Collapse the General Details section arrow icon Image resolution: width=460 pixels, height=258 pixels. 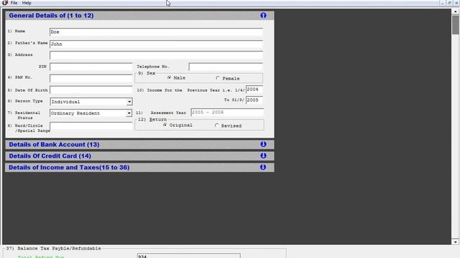pyautogui.click(x=263, y=16)
